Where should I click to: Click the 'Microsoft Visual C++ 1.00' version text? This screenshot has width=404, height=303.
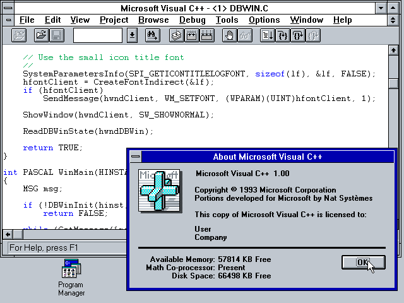(242, 174)
